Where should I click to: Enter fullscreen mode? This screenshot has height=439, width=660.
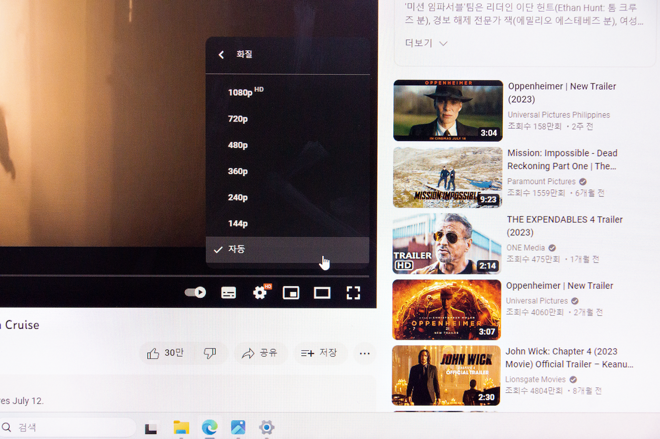[353, 293]
